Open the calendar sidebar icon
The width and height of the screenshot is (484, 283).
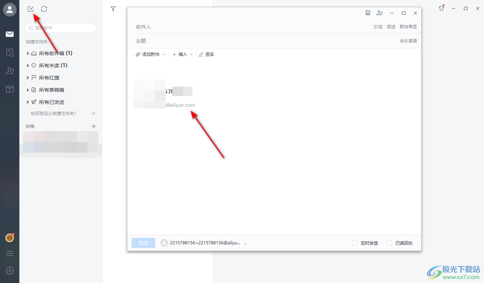point(10,89)
